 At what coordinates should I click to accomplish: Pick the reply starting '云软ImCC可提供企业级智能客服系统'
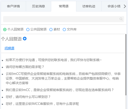tap(63, 78)
